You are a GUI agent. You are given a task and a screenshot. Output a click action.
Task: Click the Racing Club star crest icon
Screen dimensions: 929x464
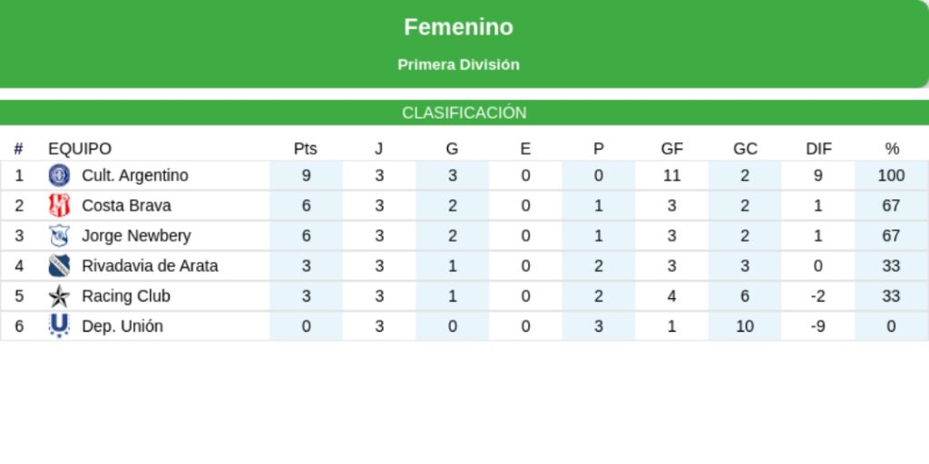[59, 295]
